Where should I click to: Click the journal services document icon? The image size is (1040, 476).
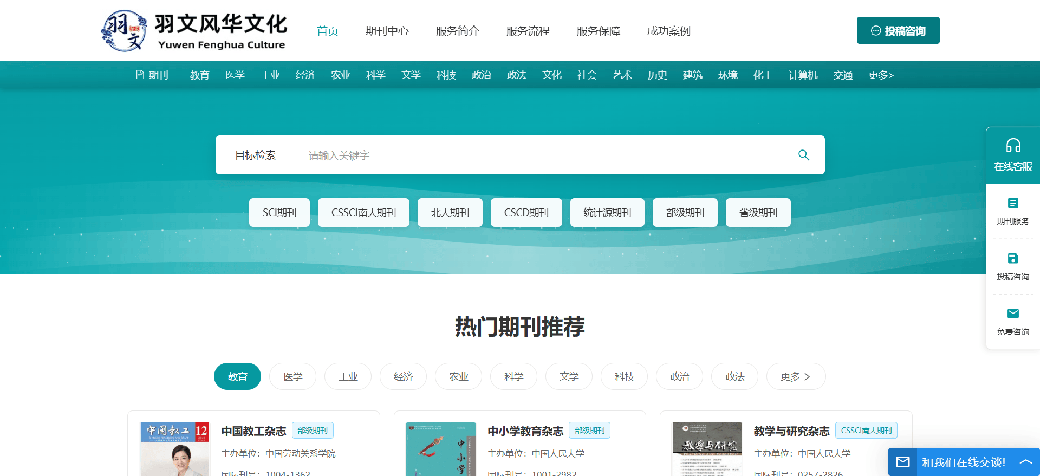[1013, 203]
